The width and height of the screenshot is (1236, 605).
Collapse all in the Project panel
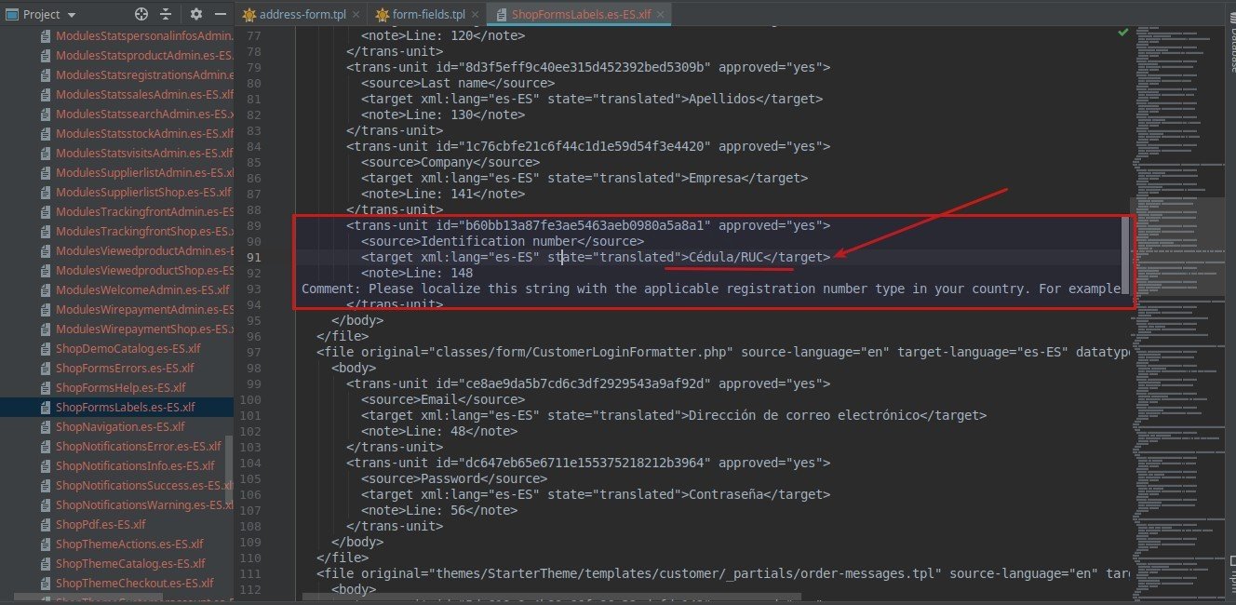click(166, 14)
